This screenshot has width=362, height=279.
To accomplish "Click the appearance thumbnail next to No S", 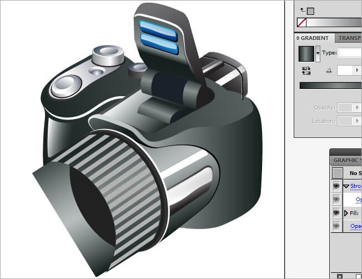I will (x=338, y=173).
